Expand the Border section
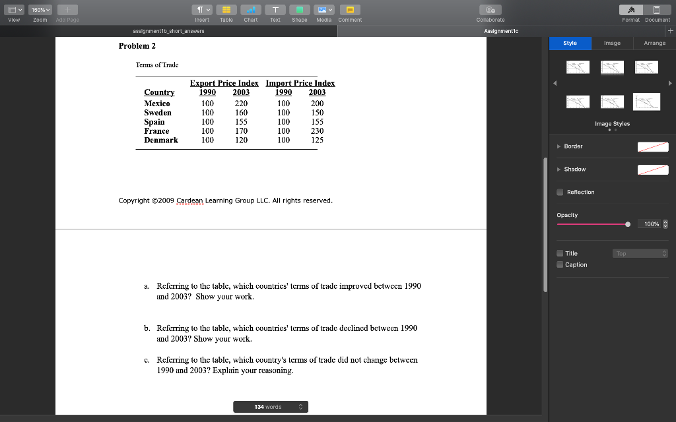This screenshot has width=676, height=422. tap(557, 146)
